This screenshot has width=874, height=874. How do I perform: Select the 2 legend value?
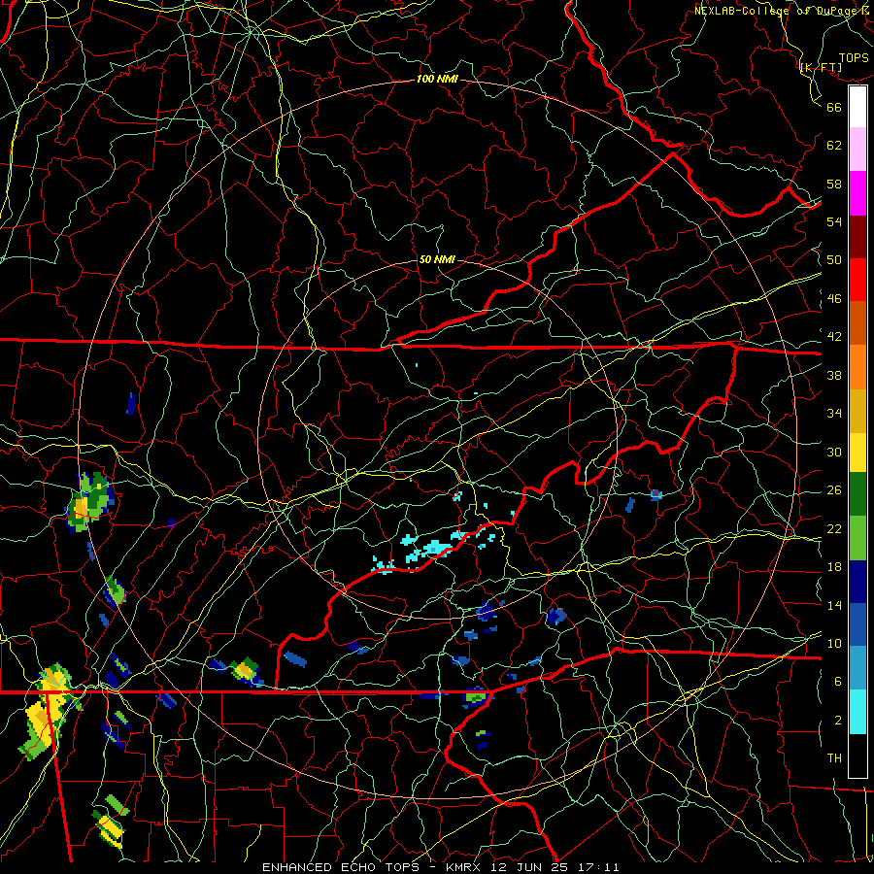point(838,721)
